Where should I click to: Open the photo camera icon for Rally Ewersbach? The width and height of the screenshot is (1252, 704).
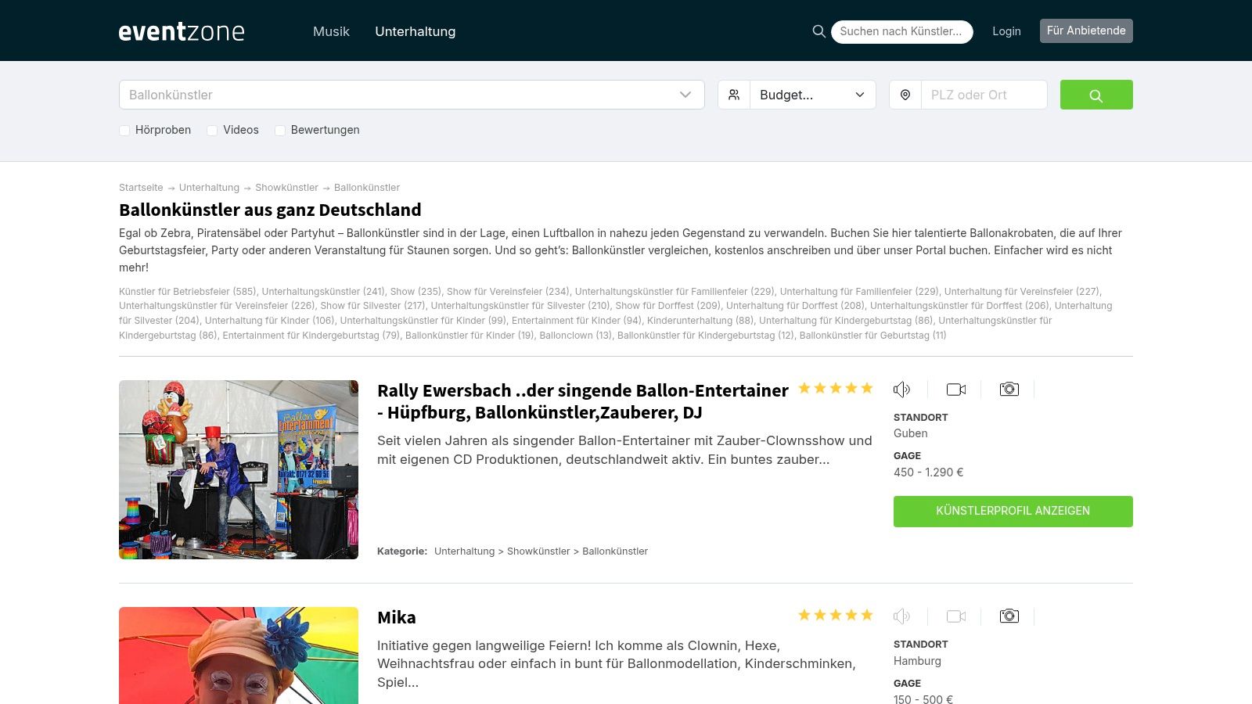1009,389
